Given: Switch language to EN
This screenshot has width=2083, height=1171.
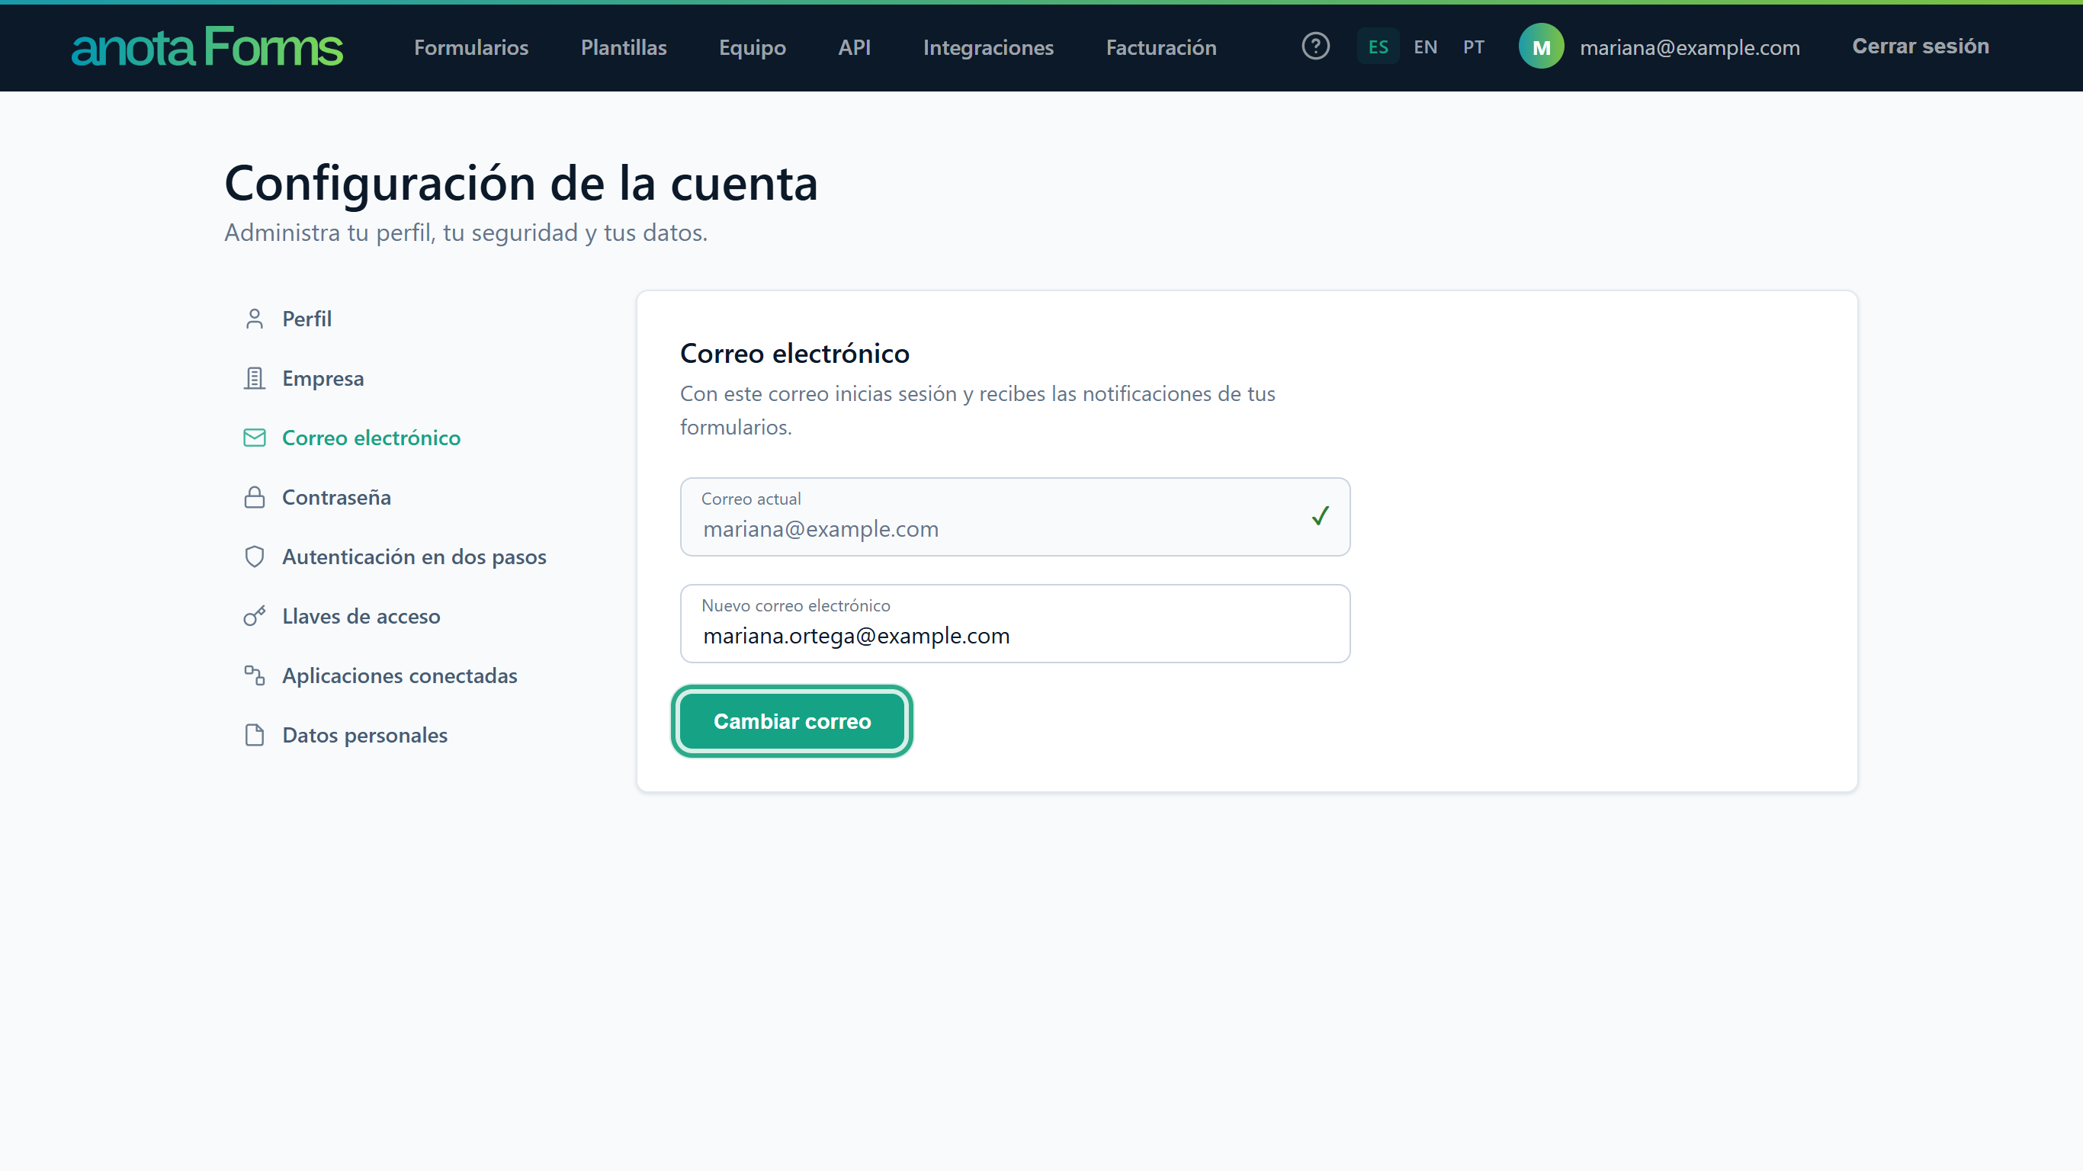Looking at the screenshot, I should point(1425,47).
